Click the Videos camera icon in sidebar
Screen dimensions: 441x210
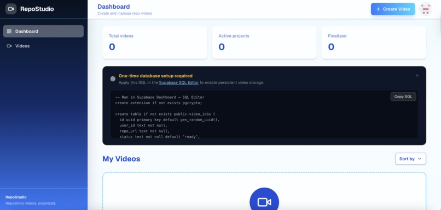(9, 46)
